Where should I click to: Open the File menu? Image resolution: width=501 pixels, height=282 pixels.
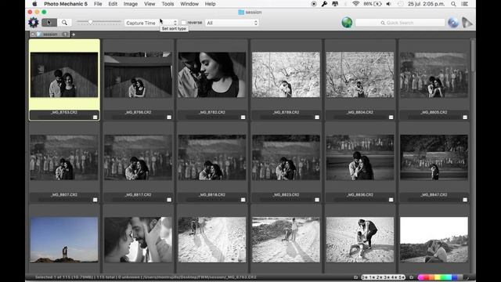[98, 4]
